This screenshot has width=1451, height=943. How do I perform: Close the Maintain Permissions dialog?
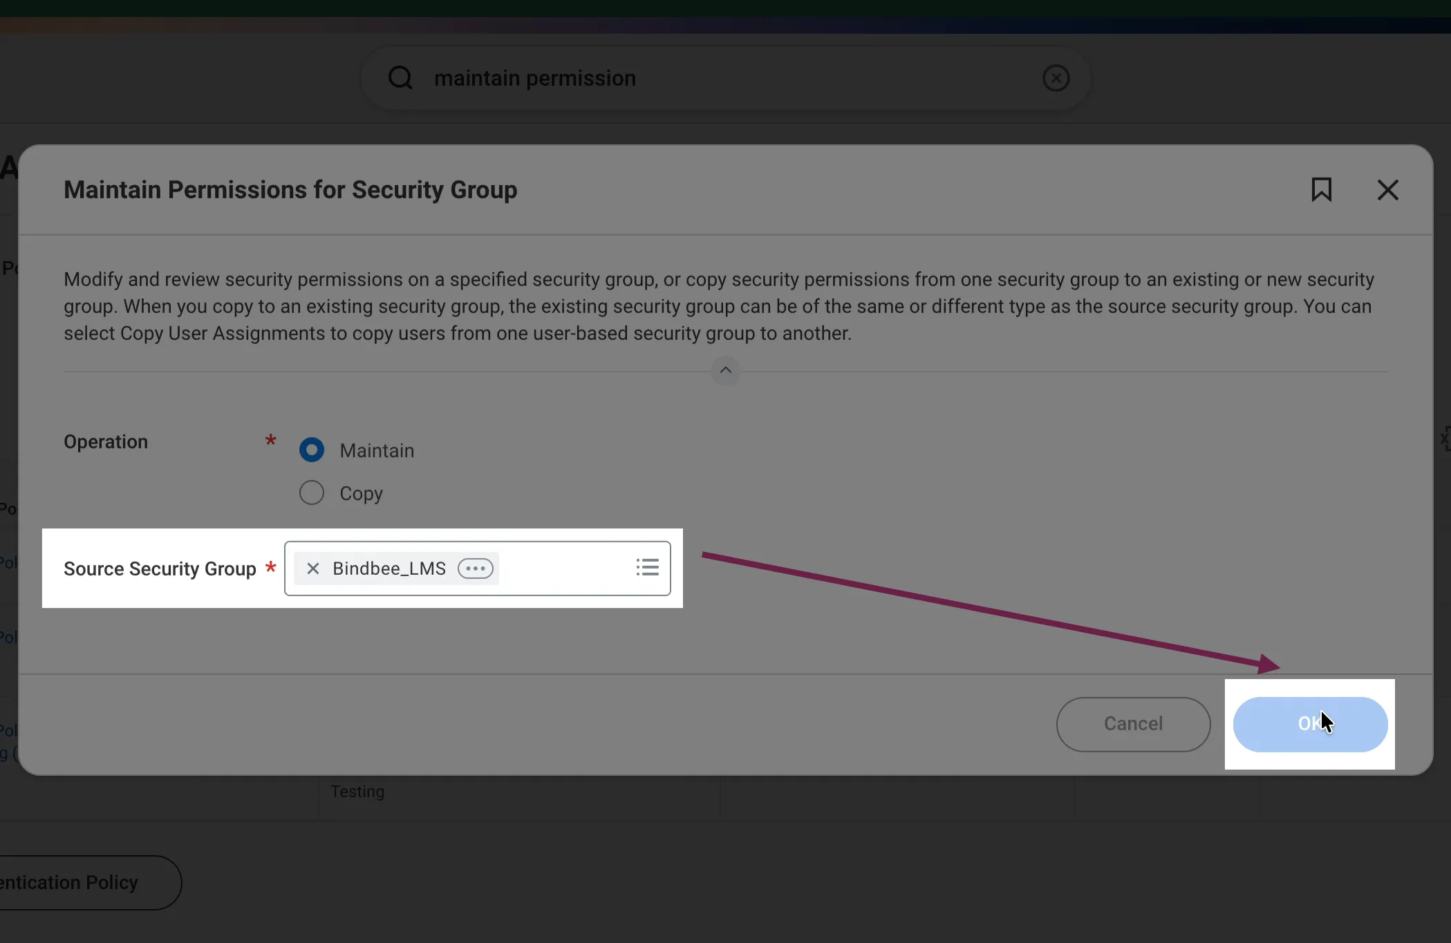click(1387, 189)
